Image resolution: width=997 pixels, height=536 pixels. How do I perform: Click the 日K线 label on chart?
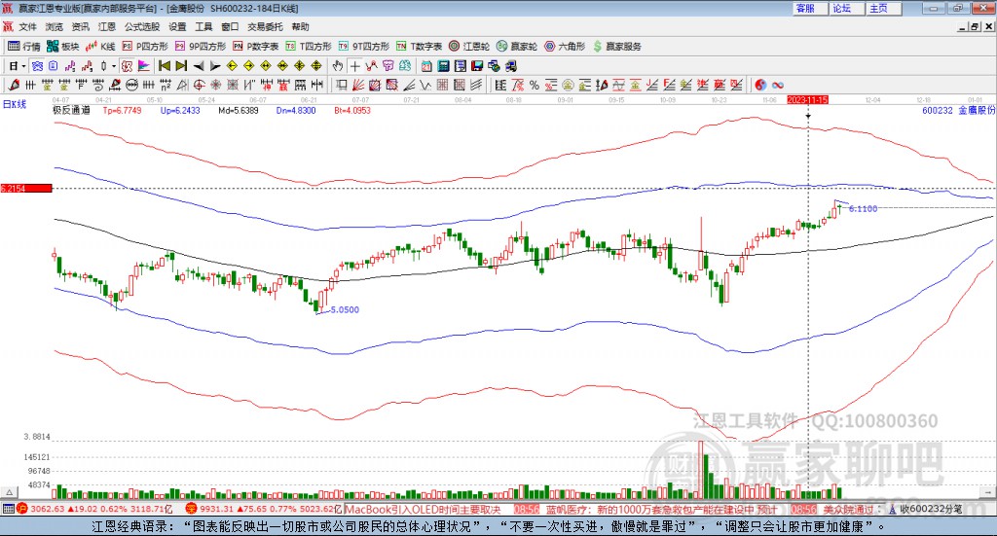pyautogui.click(x=15, y=105)
